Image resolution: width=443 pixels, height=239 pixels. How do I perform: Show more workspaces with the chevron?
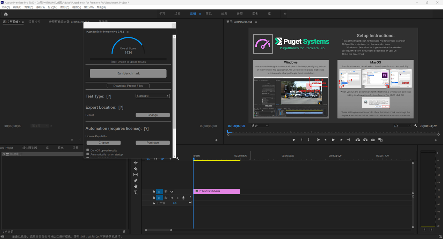(x=285, y=14)
